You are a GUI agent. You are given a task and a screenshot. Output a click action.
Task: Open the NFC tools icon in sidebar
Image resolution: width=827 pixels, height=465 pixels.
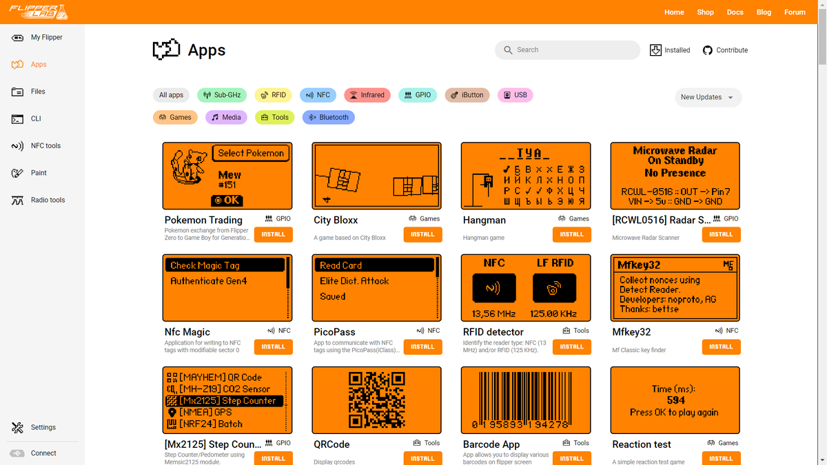click(x=18, y=145)
